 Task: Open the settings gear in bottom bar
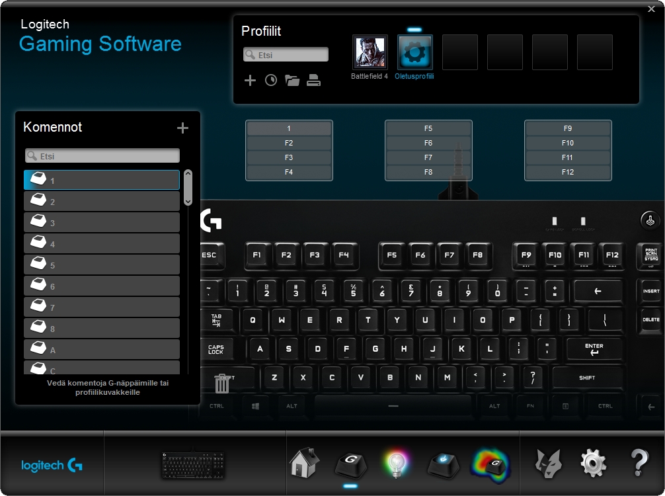click(594, 464)
